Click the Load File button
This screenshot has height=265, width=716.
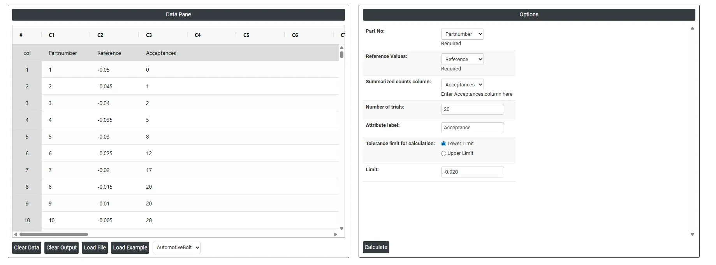(95, 247)
